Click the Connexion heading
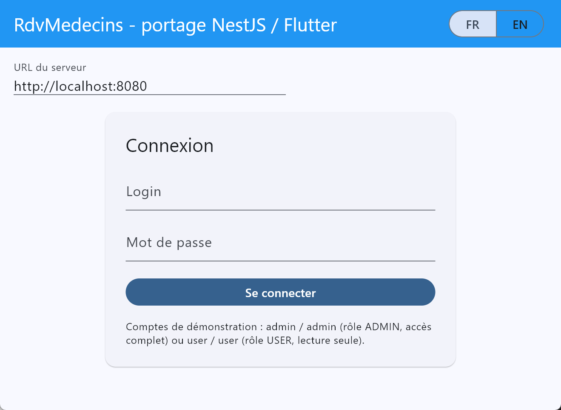Screen dimensions: 561x410 170,146
